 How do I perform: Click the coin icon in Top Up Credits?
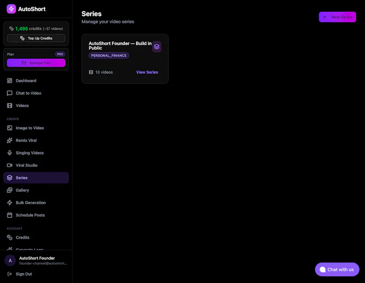tap(22, 38)
